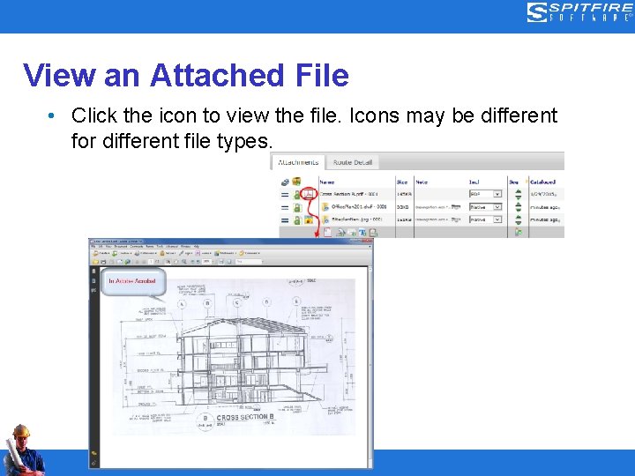Click the OfficePlan file name in the list
The image size is (635, 476).
point(359,207)
